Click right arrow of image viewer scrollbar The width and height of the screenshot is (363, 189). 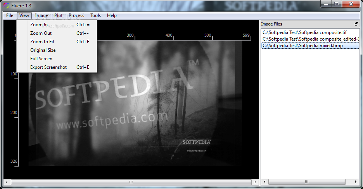(255, 182)
